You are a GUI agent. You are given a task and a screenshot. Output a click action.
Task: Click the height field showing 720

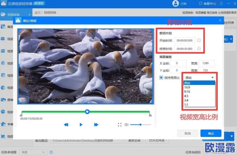[x=207, y=70]
